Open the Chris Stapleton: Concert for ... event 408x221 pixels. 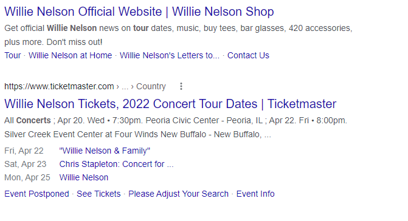(x=116, y=164)
